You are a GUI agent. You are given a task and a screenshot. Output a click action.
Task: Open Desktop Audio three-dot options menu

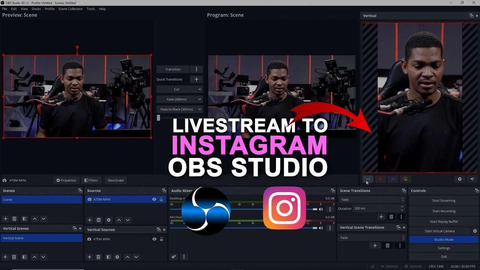[330, 209]
